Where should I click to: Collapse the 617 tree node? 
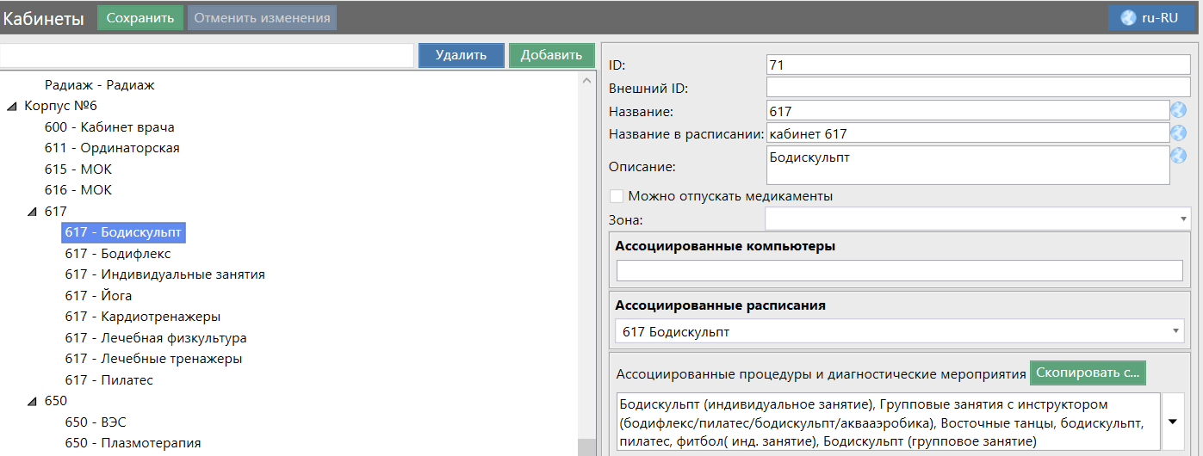tap(32, 212)
